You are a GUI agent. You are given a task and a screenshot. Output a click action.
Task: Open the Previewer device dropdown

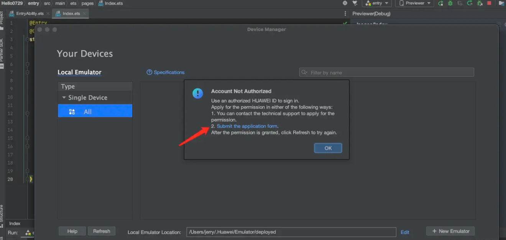point(414,3)
